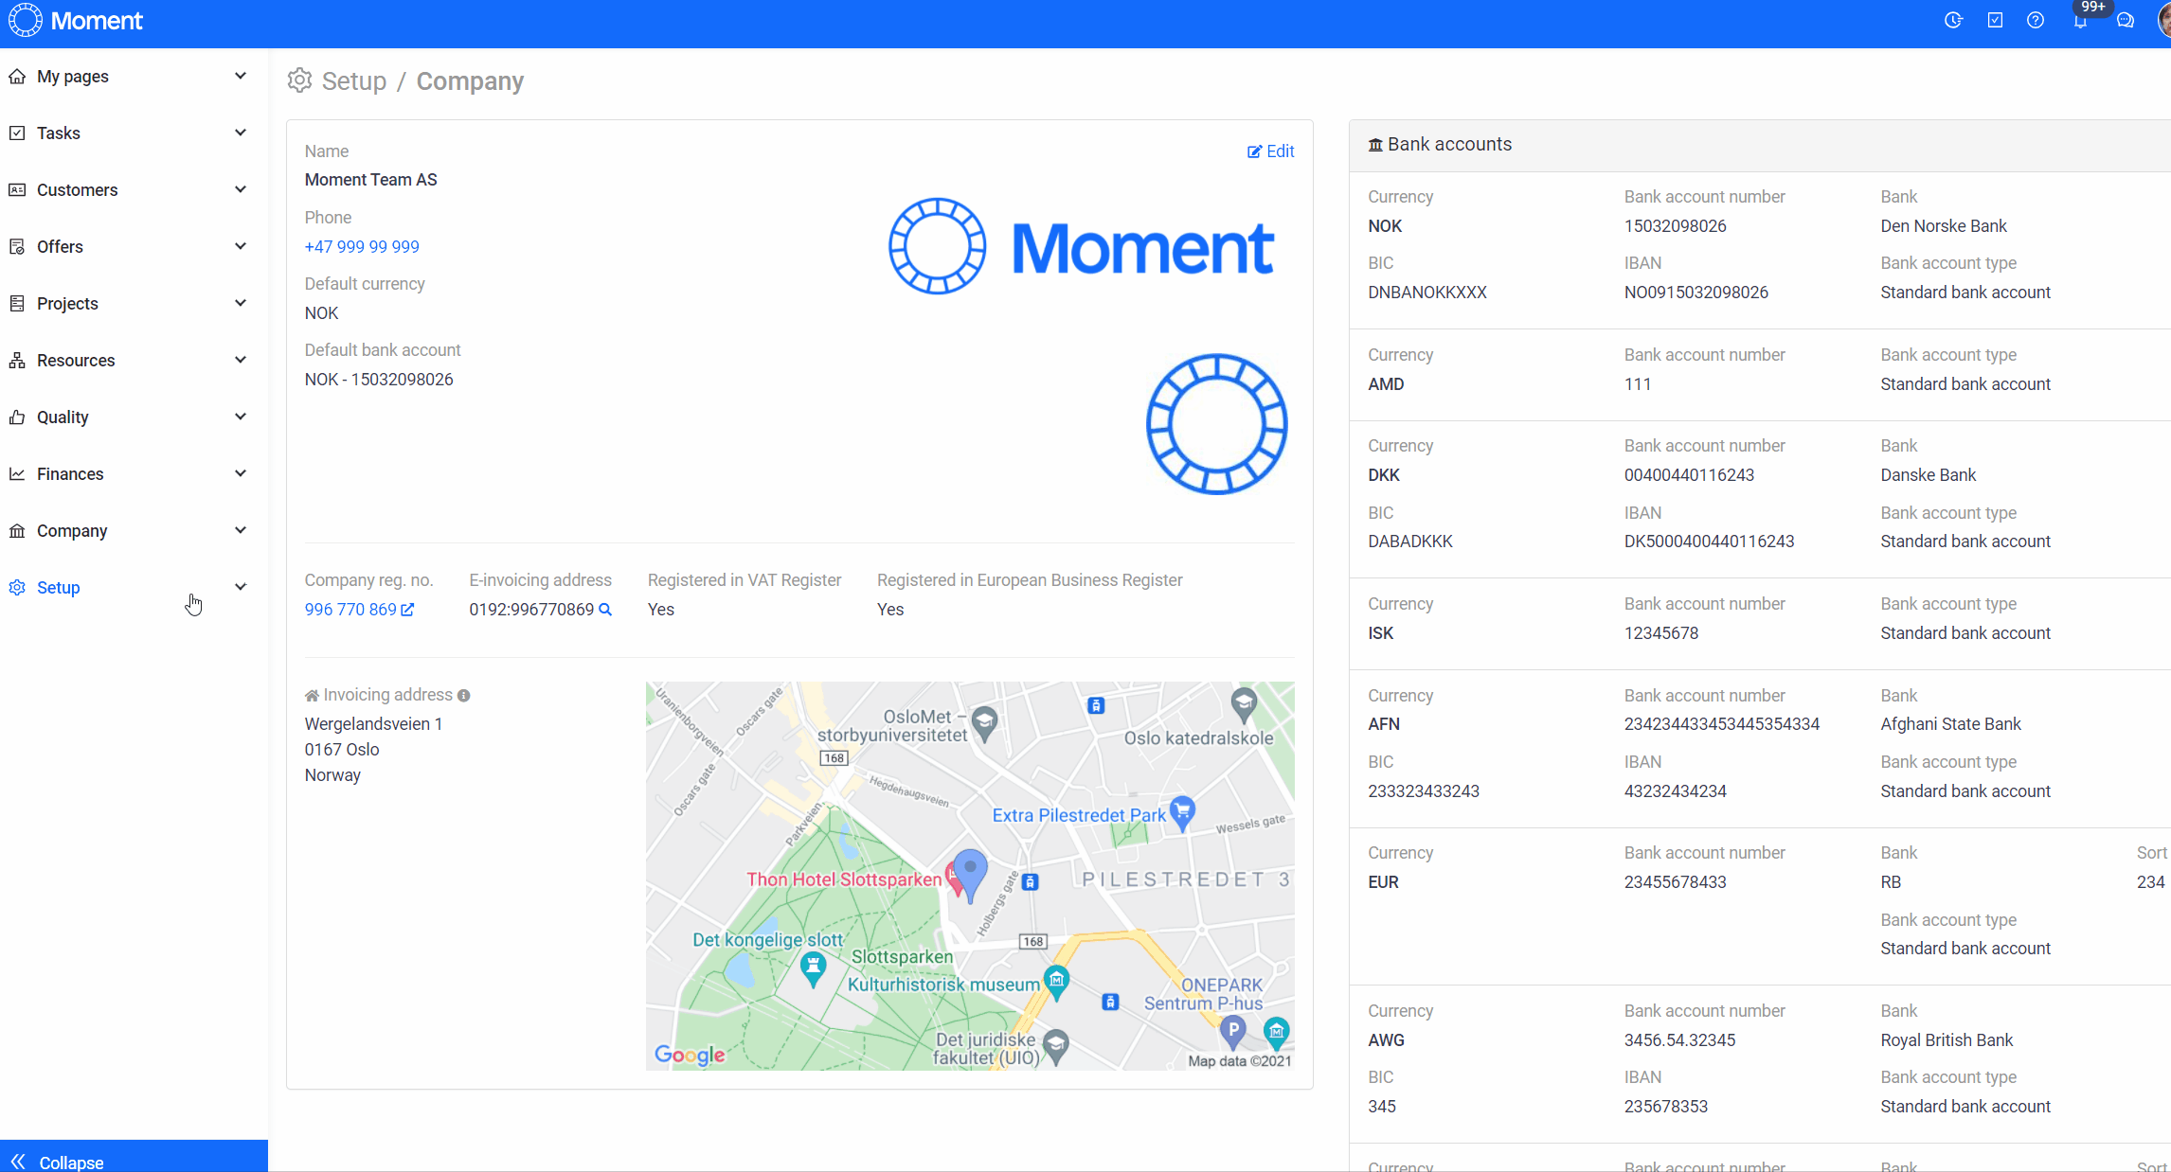Open the tasks checkbox icon in header
The width and height of the screenshot is (2171, 1172).
pyautogui.click(x=1995, y=20)
